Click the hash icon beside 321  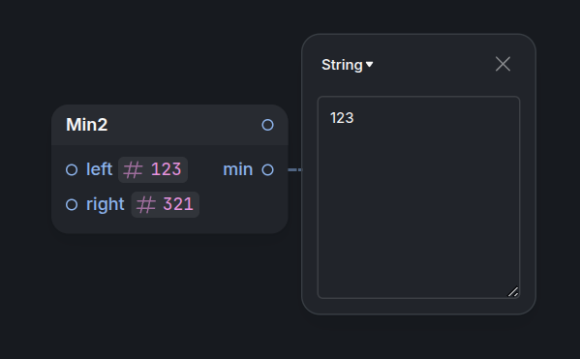146,205
